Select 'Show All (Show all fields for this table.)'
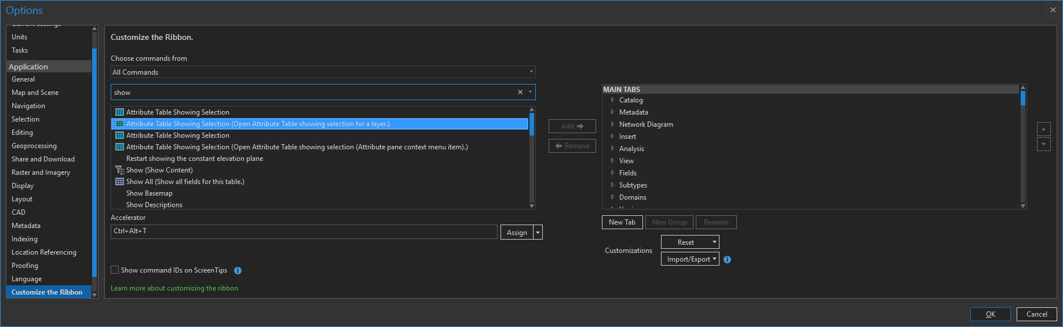The image size is (1063, 327). coord(320,182)
